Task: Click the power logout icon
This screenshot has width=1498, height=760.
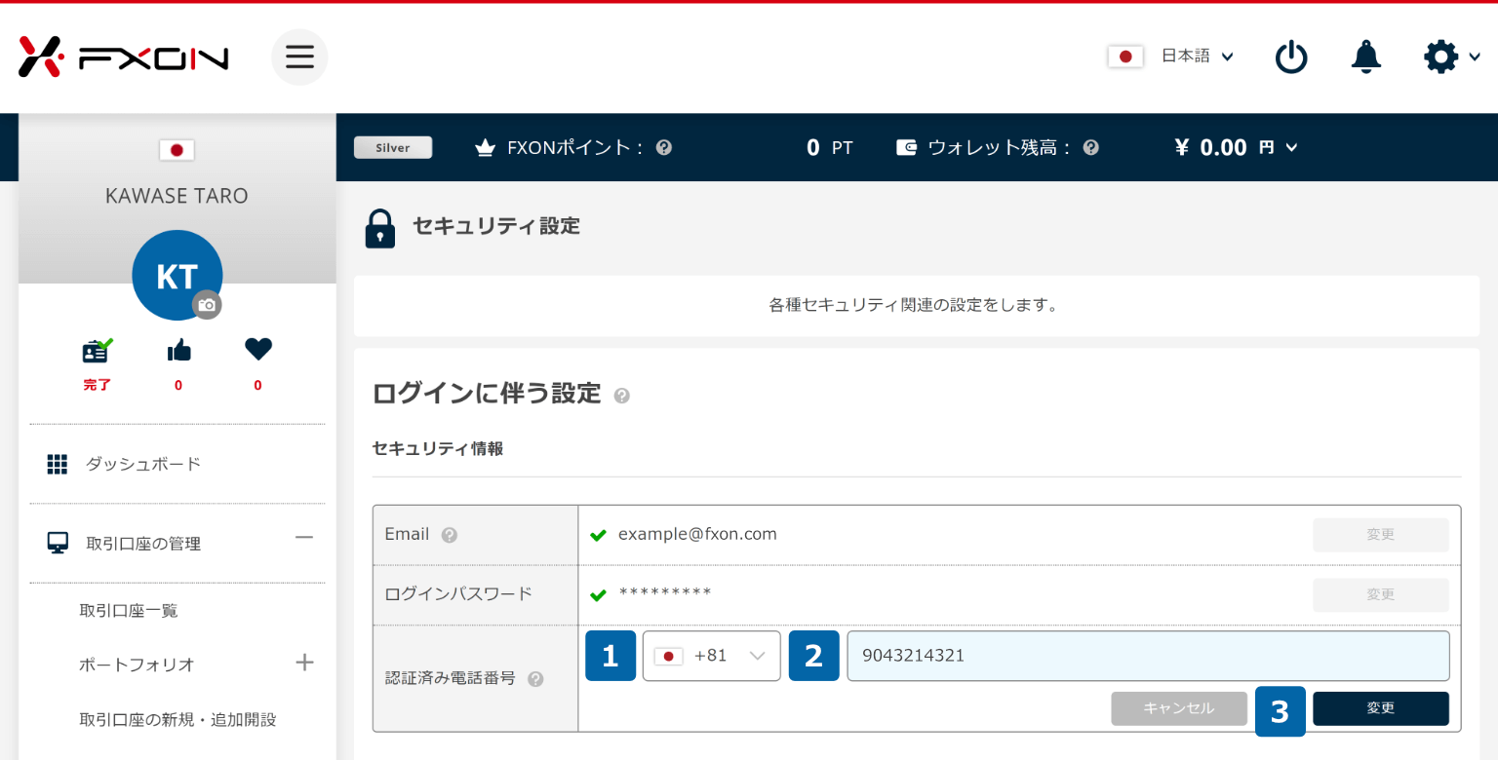Action: click(x=1291, y=57)
